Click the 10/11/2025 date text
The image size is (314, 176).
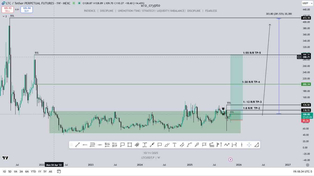point(150,153)
